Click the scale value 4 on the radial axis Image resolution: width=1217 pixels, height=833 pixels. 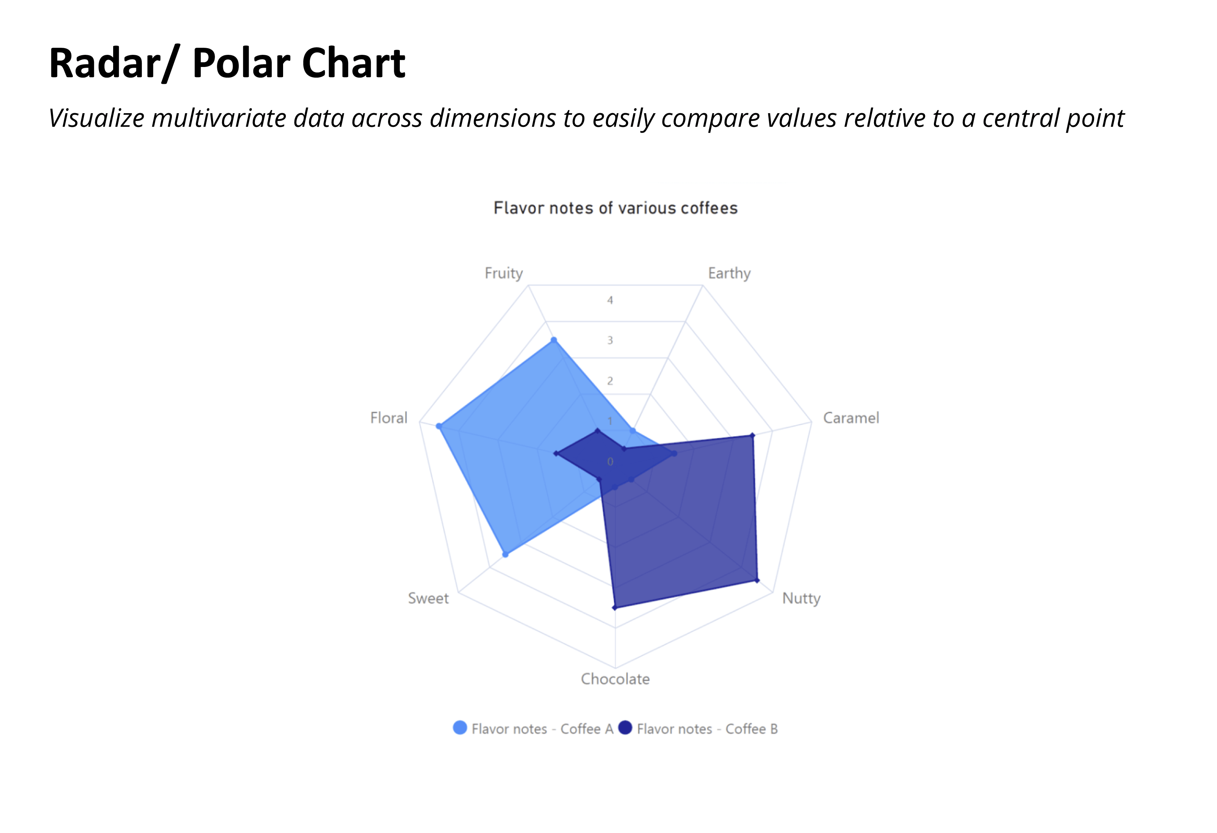click(x=610, y=300)
